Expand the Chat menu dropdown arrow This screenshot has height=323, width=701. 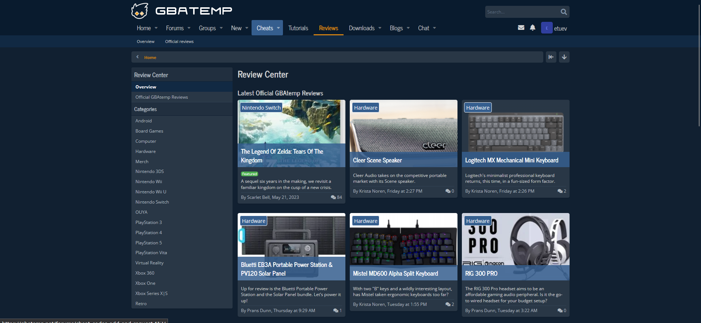(434, 28)
